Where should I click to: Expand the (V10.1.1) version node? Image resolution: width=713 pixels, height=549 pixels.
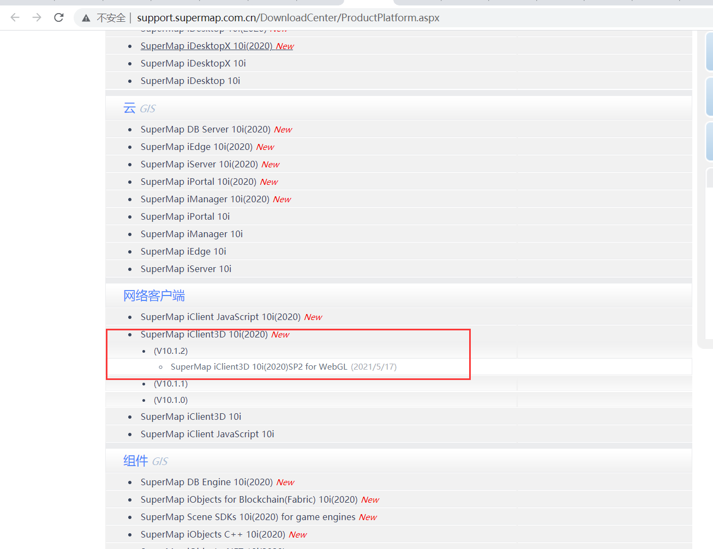point(171,383)
